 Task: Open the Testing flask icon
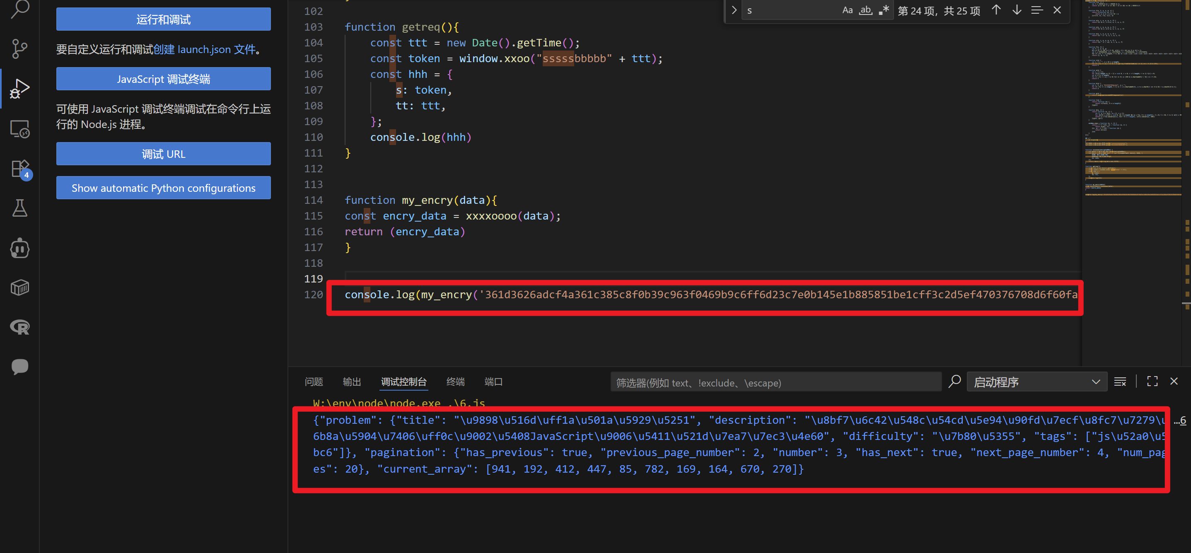[19, 208]
